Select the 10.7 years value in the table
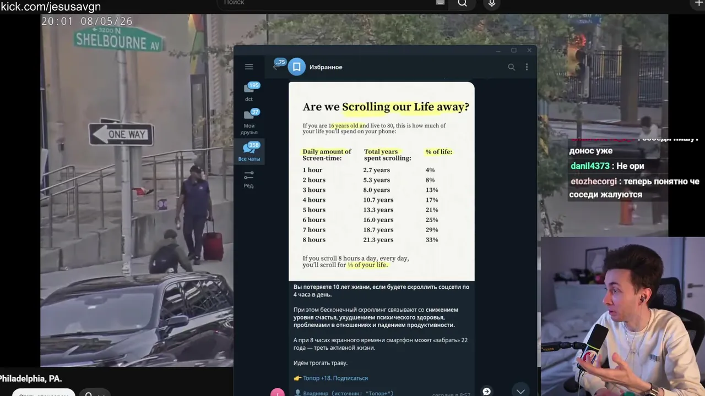This screenshot has height=396, width=705. click(378, 200)
